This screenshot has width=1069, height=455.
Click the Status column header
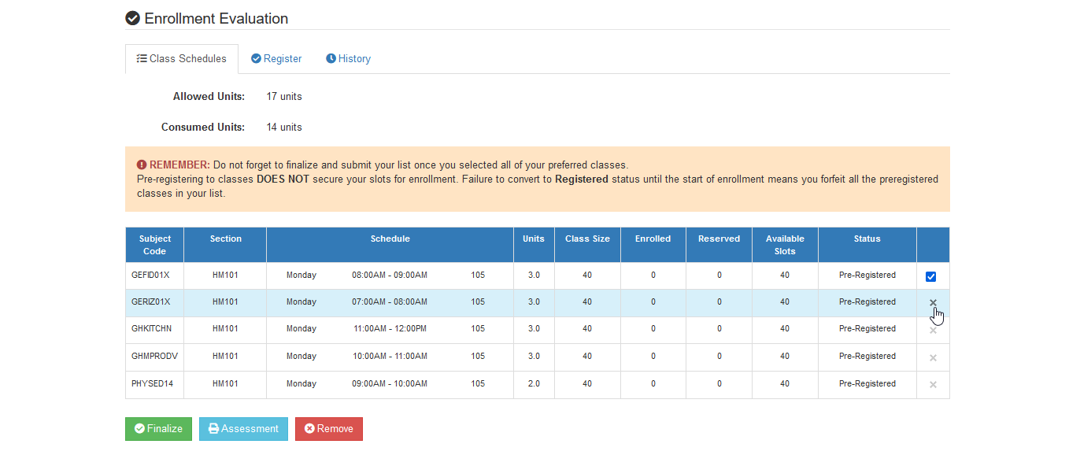click(867, 245)
